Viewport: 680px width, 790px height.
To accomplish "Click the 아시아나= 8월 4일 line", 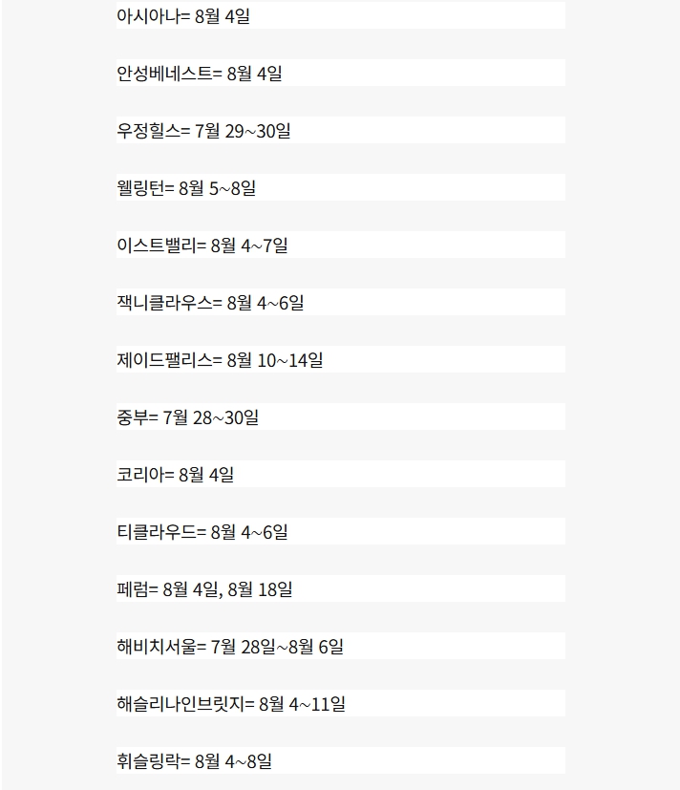I will (341, 15).
